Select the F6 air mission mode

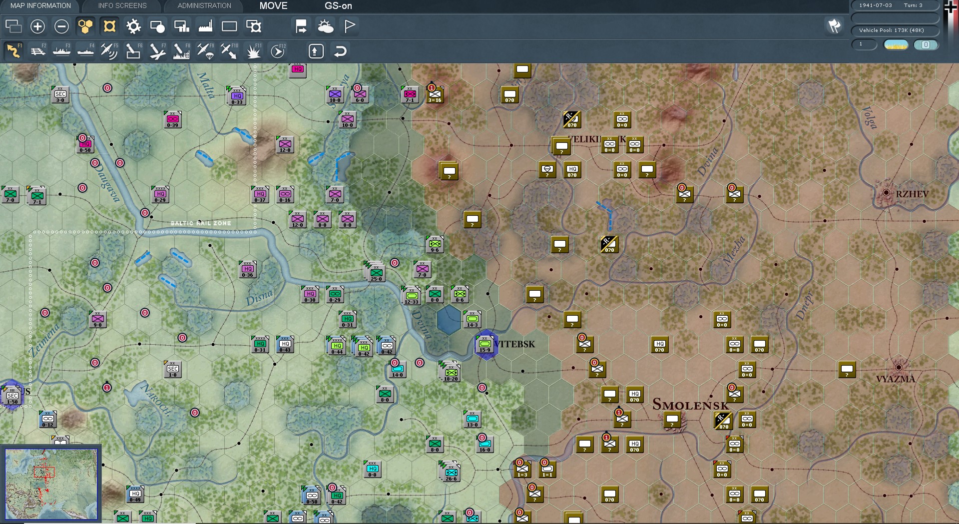[x=133, y=51]
